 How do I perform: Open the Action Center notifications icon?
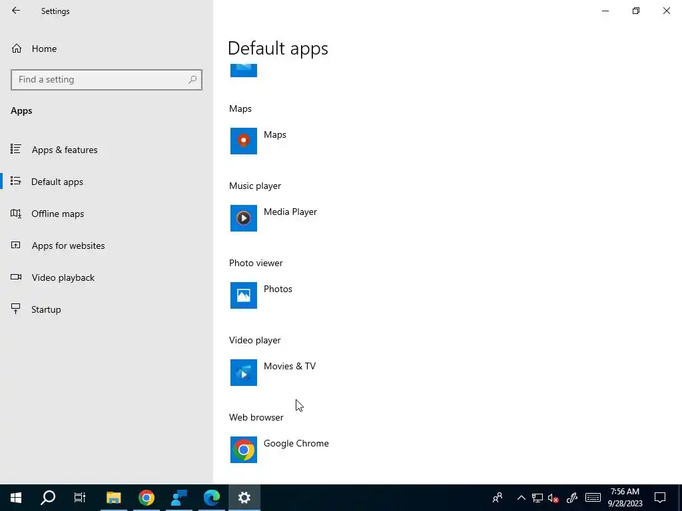coord(660,498)
